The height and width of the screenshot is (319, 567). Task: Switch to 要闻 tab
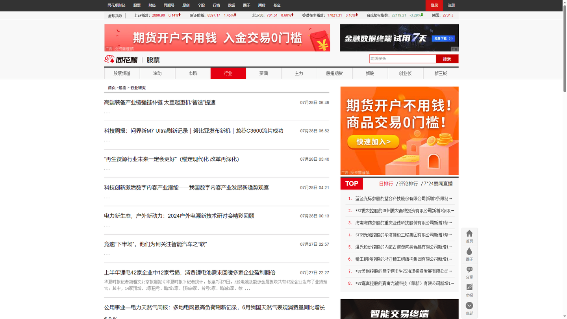[x=263, y=73]
